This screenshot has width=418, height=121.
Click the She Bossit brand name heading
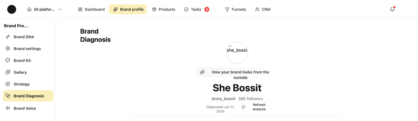[237, 88]
